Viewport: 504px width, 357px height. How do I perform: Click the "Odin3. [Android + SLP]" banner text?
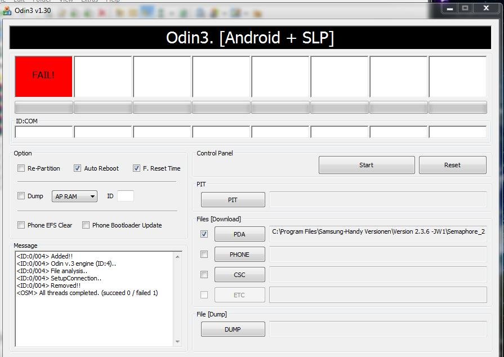click(250, 38)
